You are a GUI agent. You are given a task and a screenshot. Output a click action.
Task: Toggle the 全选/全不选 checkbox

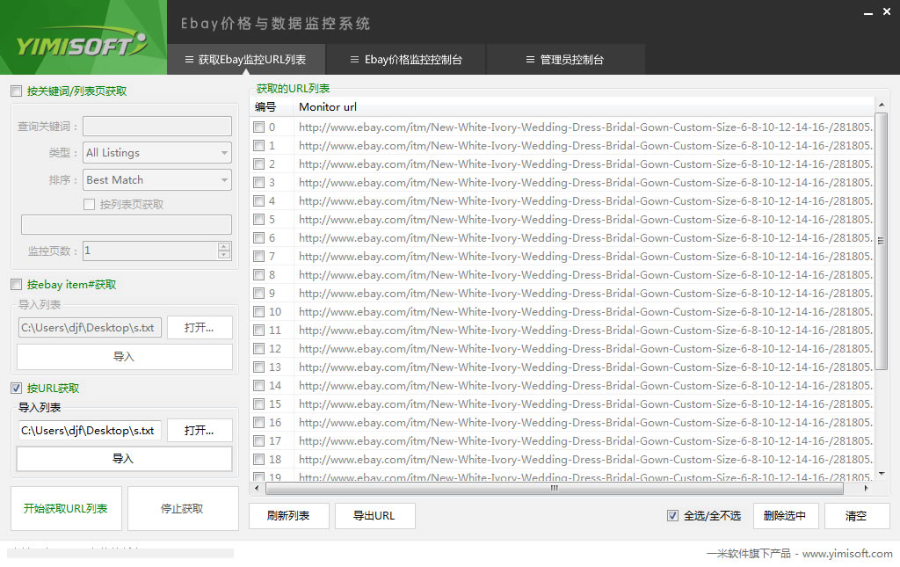(x=672, y=516)
